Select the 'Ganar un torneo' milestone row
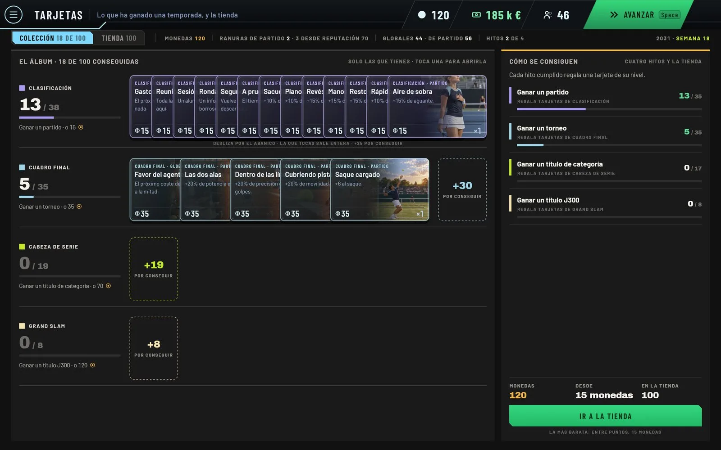Viewport: 721px width, 450px height. pyautogui.click(x=605, y=135)
